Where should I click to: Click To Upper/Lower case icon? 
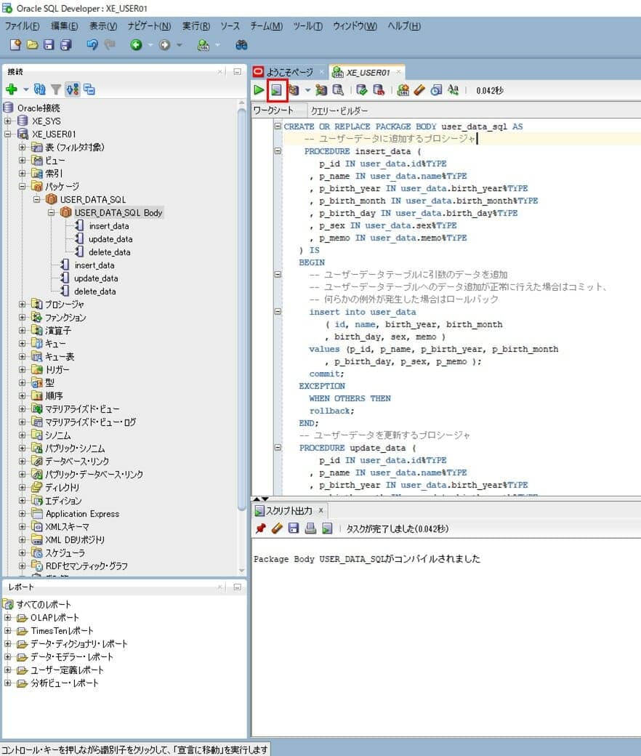[x=453, y=90]
